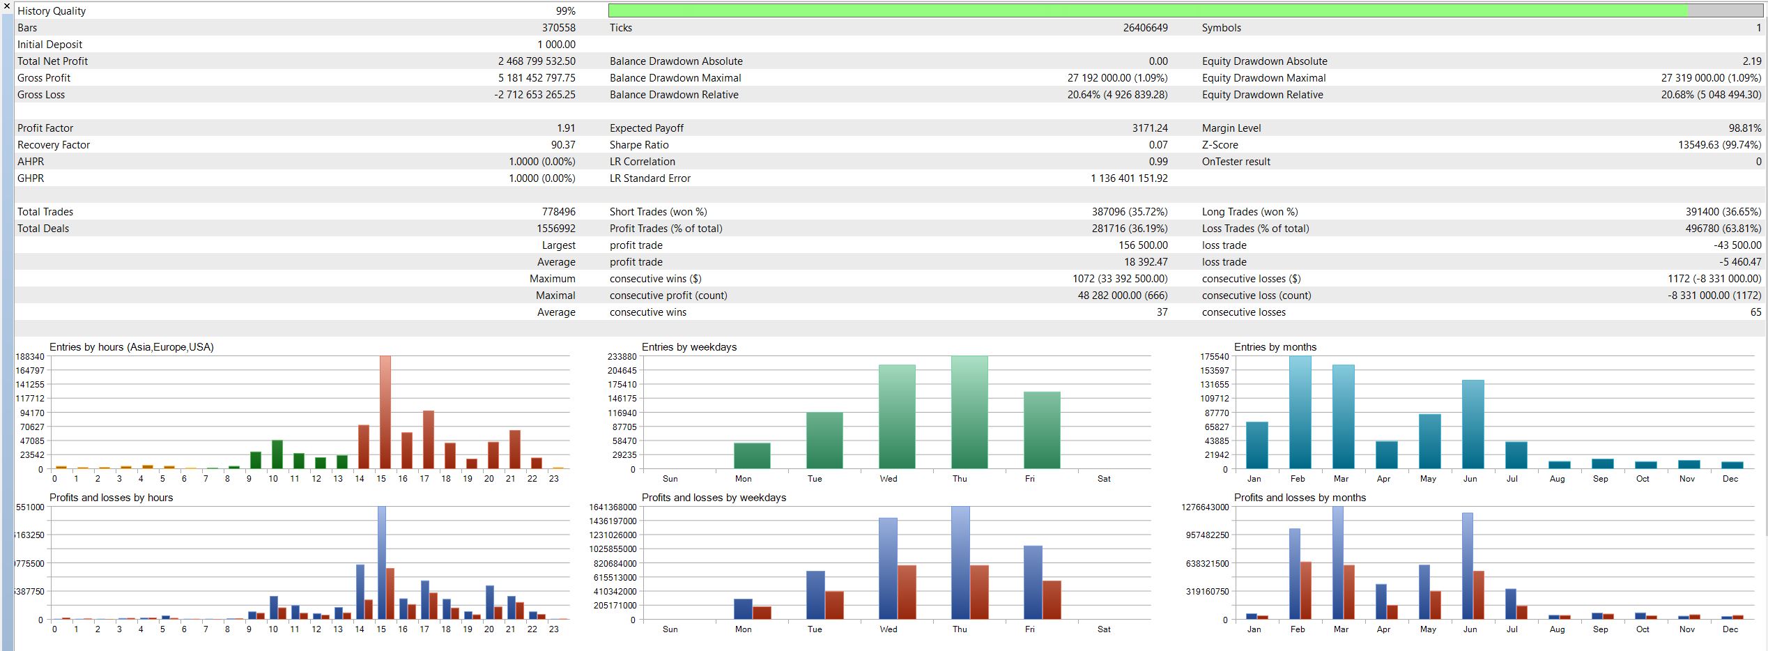Select the Total Net Profit value
1768x651 pixels.
pyautogui.click(x=537, y=61)
